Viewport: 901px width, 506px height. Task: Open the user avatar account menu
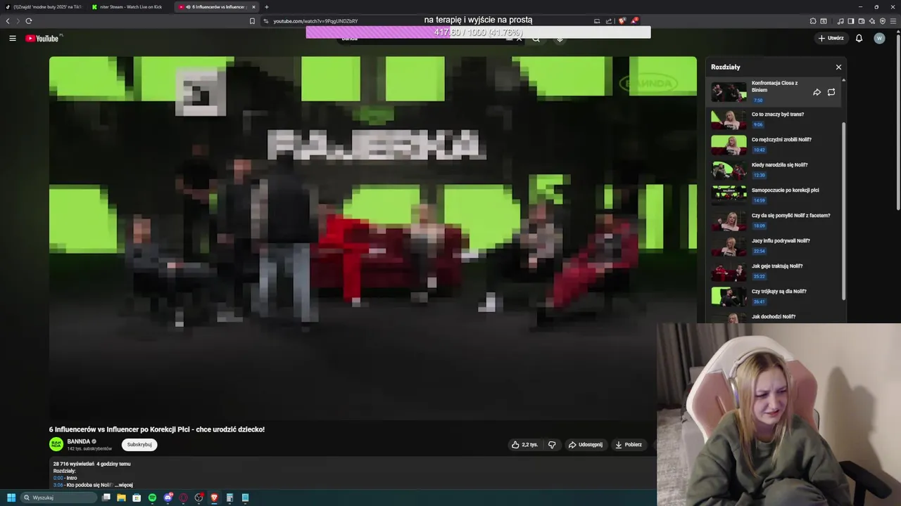879,38
